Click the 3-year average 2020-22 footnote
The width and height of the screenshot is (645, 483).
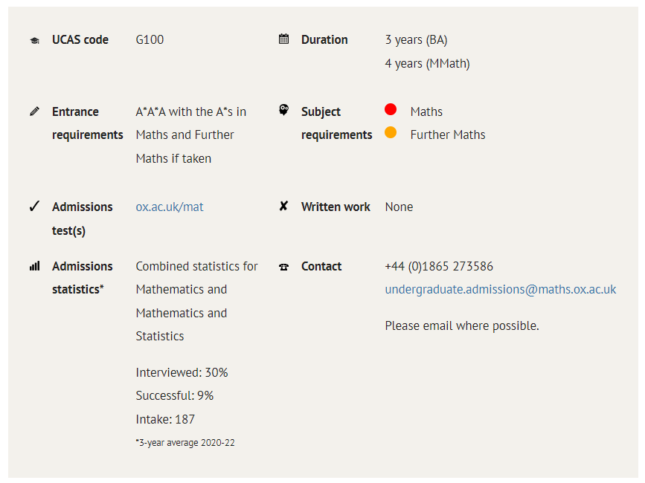point(185,443)
